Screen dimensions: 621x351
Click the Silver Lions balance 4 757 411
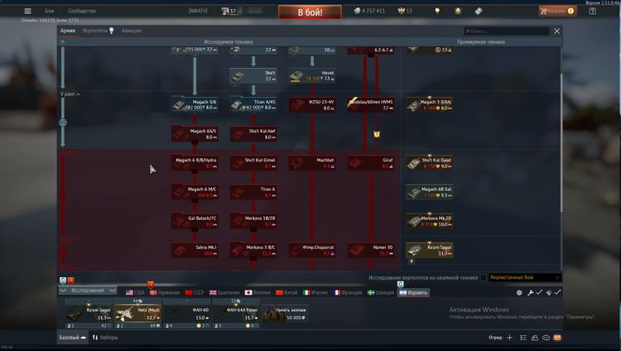click(x=369, y=11)
